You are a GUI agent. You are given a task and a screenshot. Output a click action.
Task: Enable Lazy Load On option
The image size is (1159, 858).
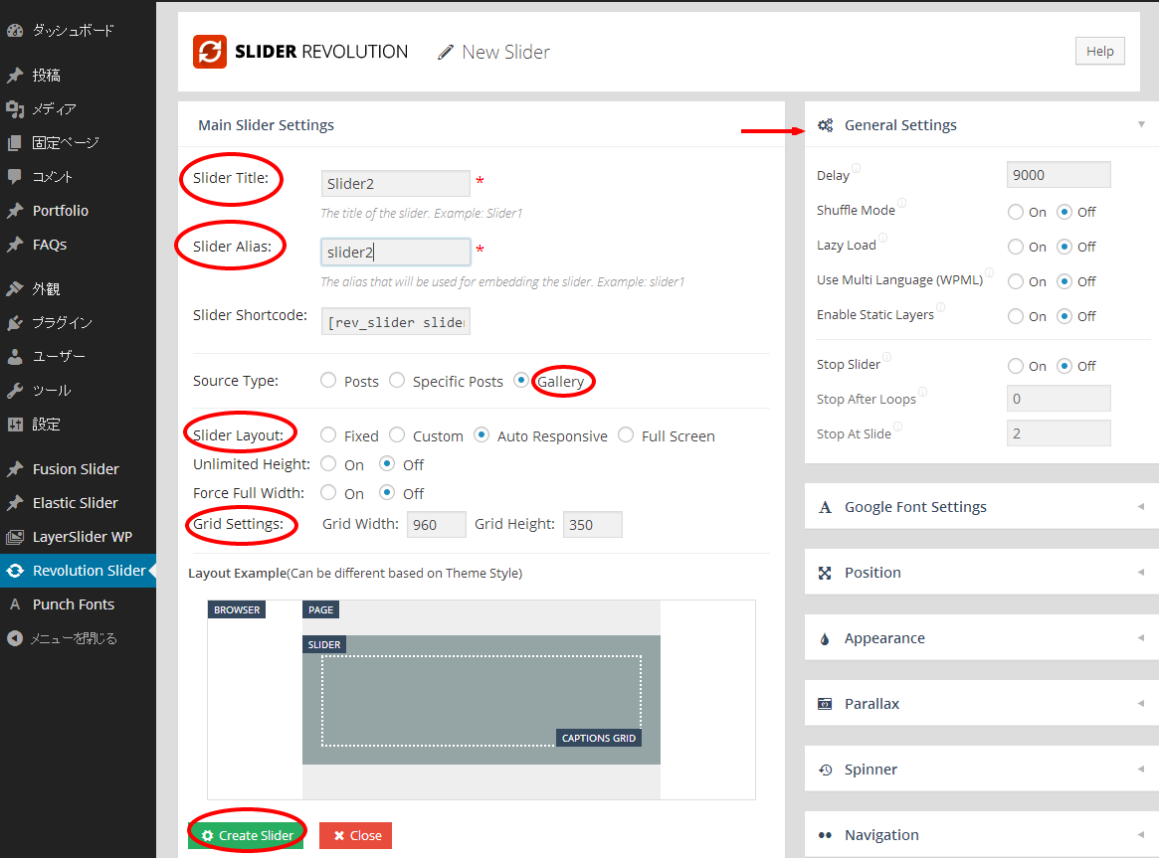pyautogui.click(x=1016, y=247)
